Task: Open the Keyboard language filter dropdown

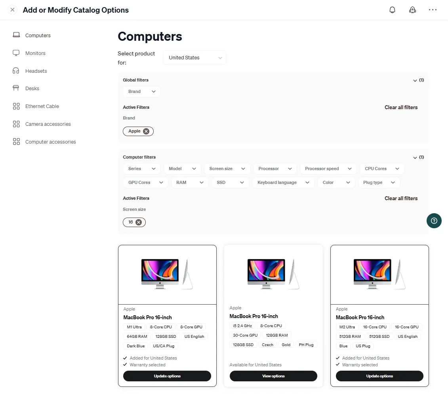Action: pos(283,183)
